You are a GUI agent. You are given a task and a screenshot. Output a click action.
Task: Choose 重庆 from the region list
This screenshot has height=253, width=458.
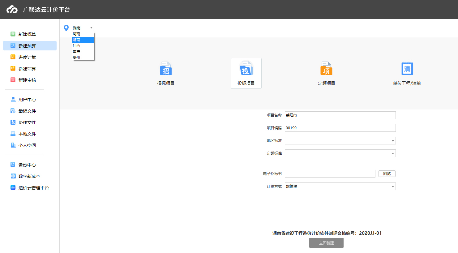click(83, 52)
